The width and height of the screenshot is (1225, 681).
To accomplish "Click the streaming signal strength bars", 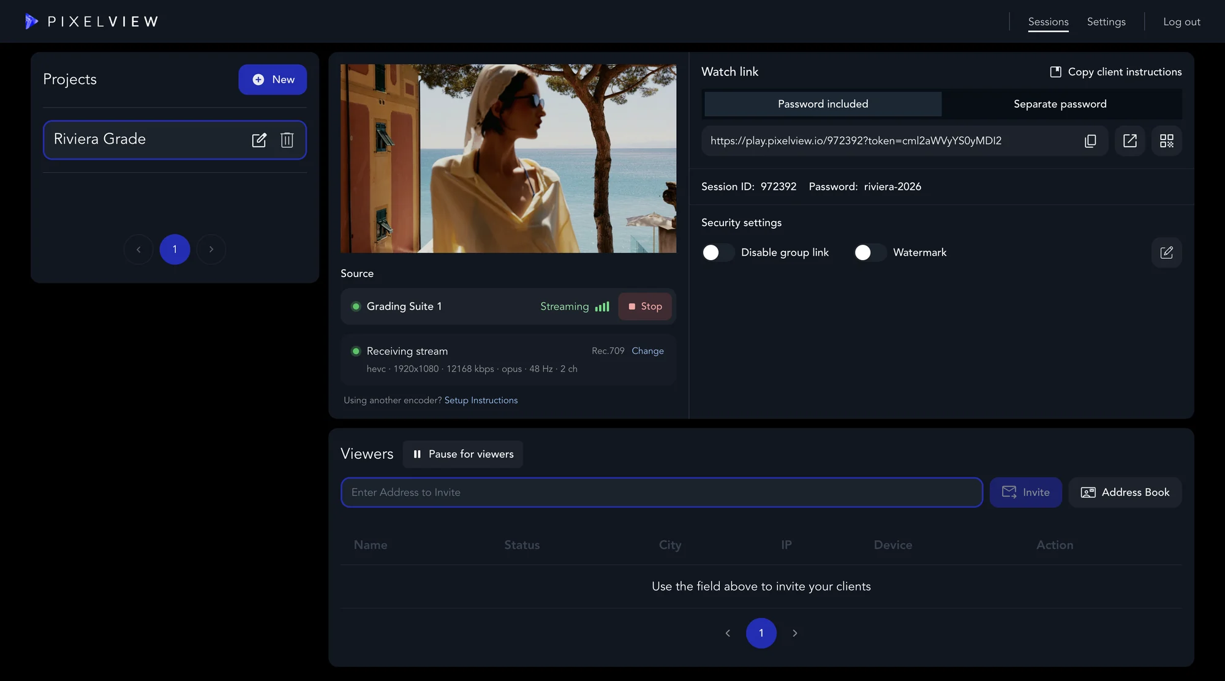I will 602,307.
